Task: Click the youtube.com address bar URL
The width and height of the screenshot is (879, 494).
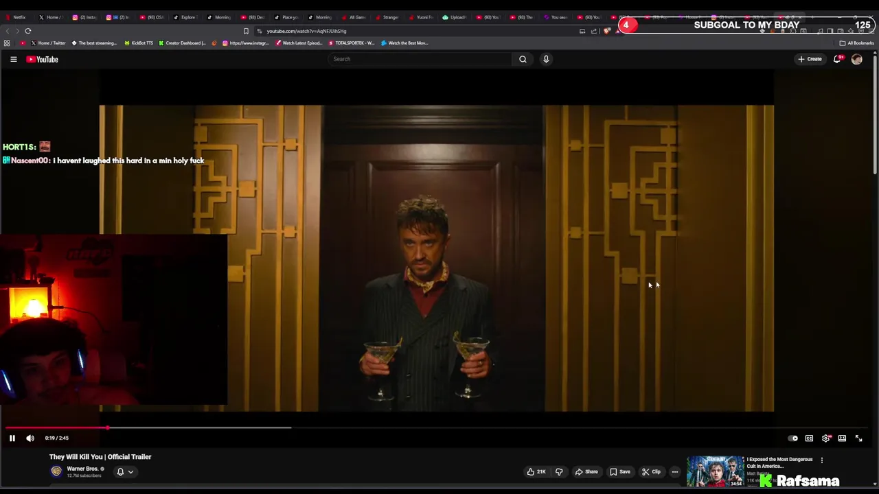Action: point(306,31)
